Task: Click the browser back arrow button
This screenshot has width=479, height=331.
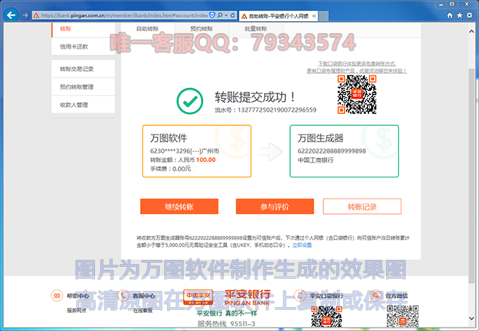Action: click(x=11, y=15)
